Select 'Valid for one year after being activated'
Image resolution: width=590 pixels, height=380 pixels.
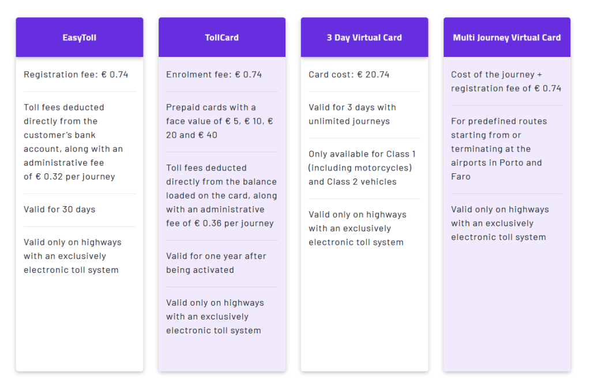[x=216, y=263]
